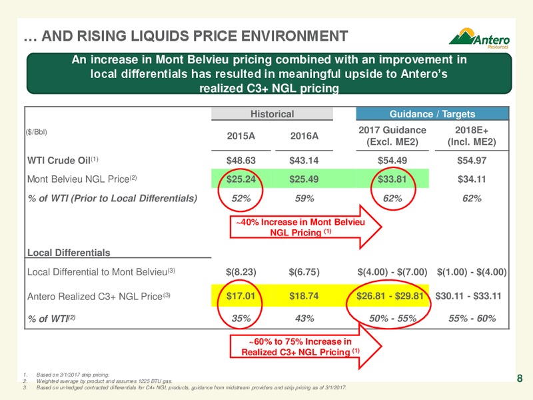Click realized price '$18.74'
Viewport: 533px width, 400px height.
304,296
